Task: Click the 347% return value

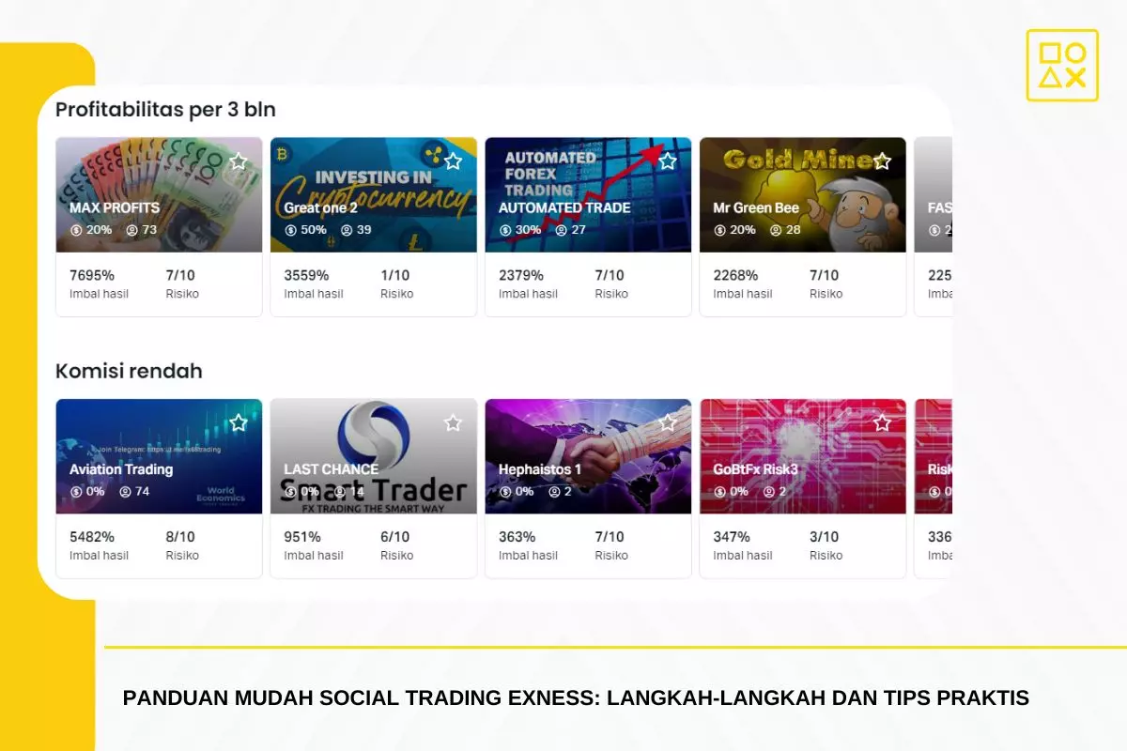Action: 732,537
